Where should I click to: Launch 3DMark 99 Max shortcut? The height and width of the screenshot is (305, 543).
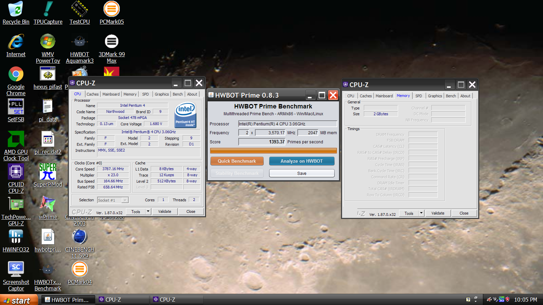pos(112,49)
